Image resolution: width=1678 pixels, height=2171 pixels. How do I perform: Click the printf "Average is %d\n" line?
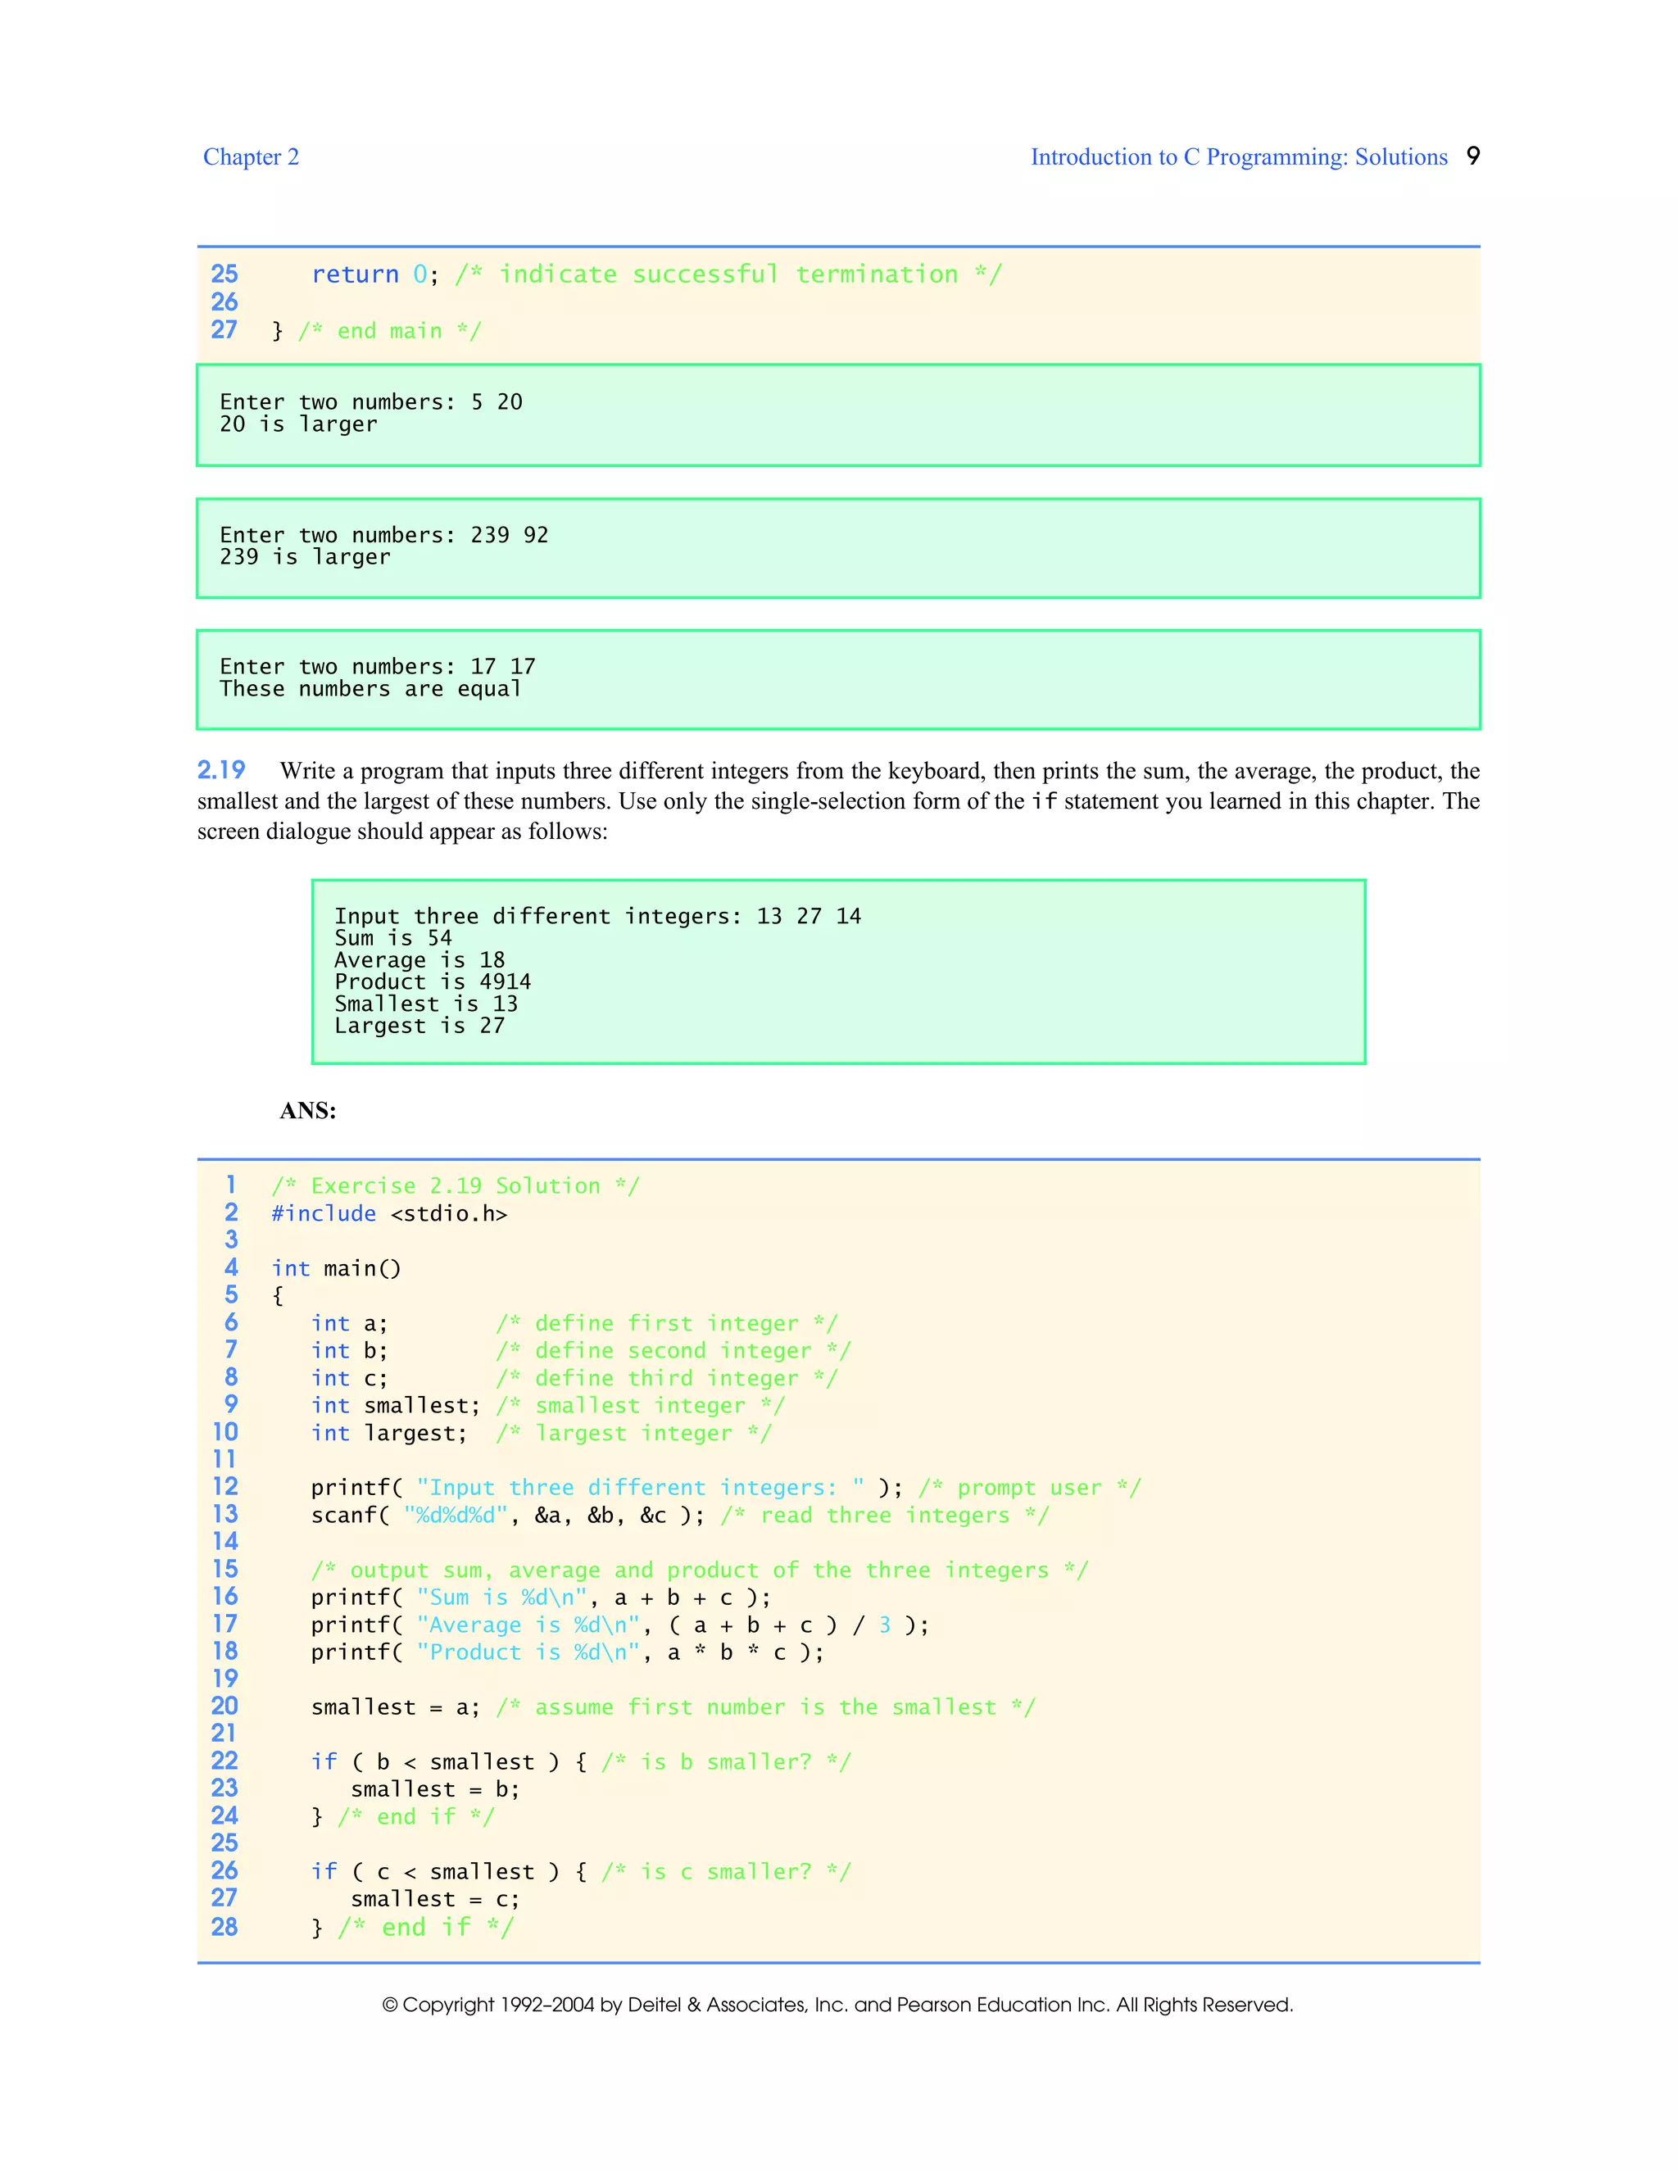[620, 1625]
